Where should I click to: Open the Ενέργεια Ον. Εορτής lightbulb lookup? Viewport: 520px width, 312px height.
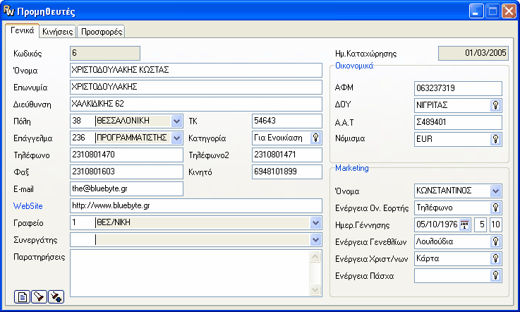[x=495, y=208]
